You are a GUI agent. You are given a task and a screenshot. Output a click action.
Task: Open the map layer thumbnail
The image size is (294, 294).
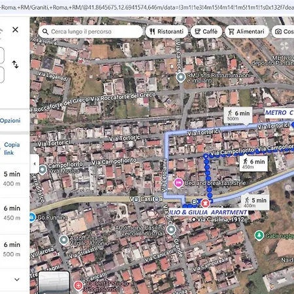[54, 282]
